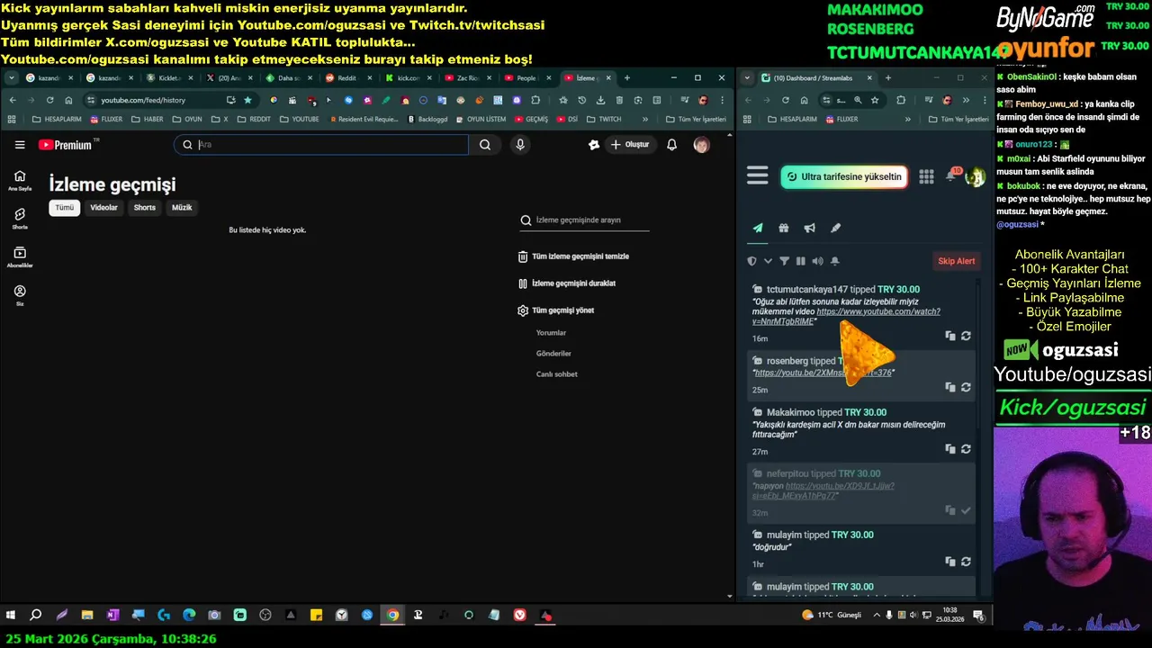Open the YouTube account avatar menu
1152x648 pixels.
coord(701,145)
